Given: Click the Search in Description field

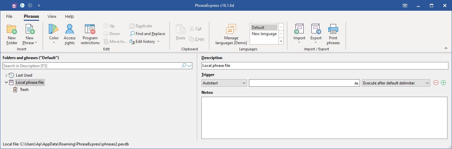Looking at the screenshot, I should click(x=92, y=66).
